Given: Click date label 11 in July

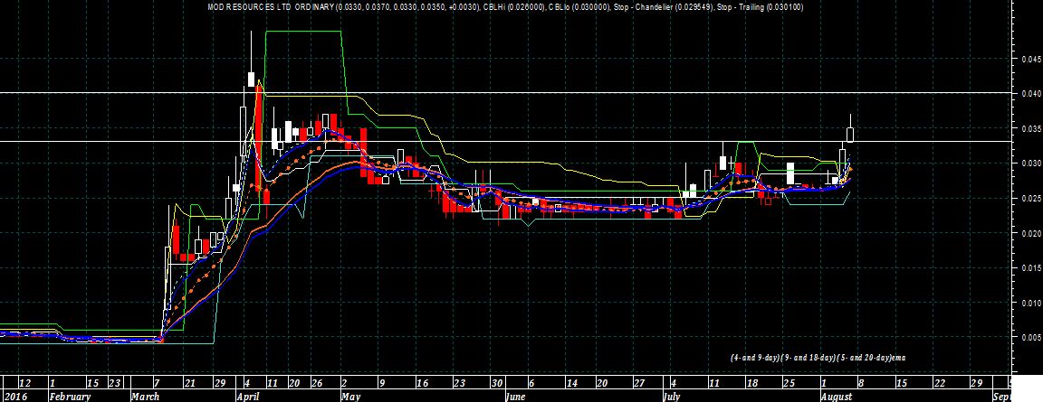Looking at the screenshot, I should [x=715, y=383].
